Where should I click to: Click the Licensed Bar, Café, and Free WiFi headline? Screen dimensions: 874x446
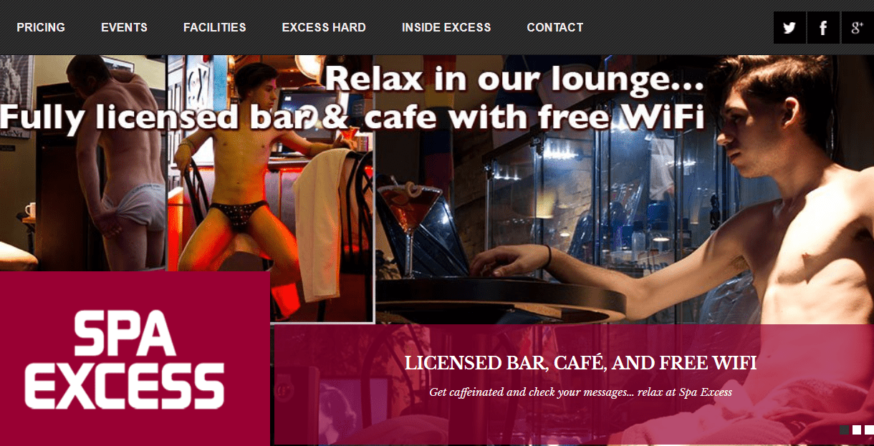tap(580, 363)
